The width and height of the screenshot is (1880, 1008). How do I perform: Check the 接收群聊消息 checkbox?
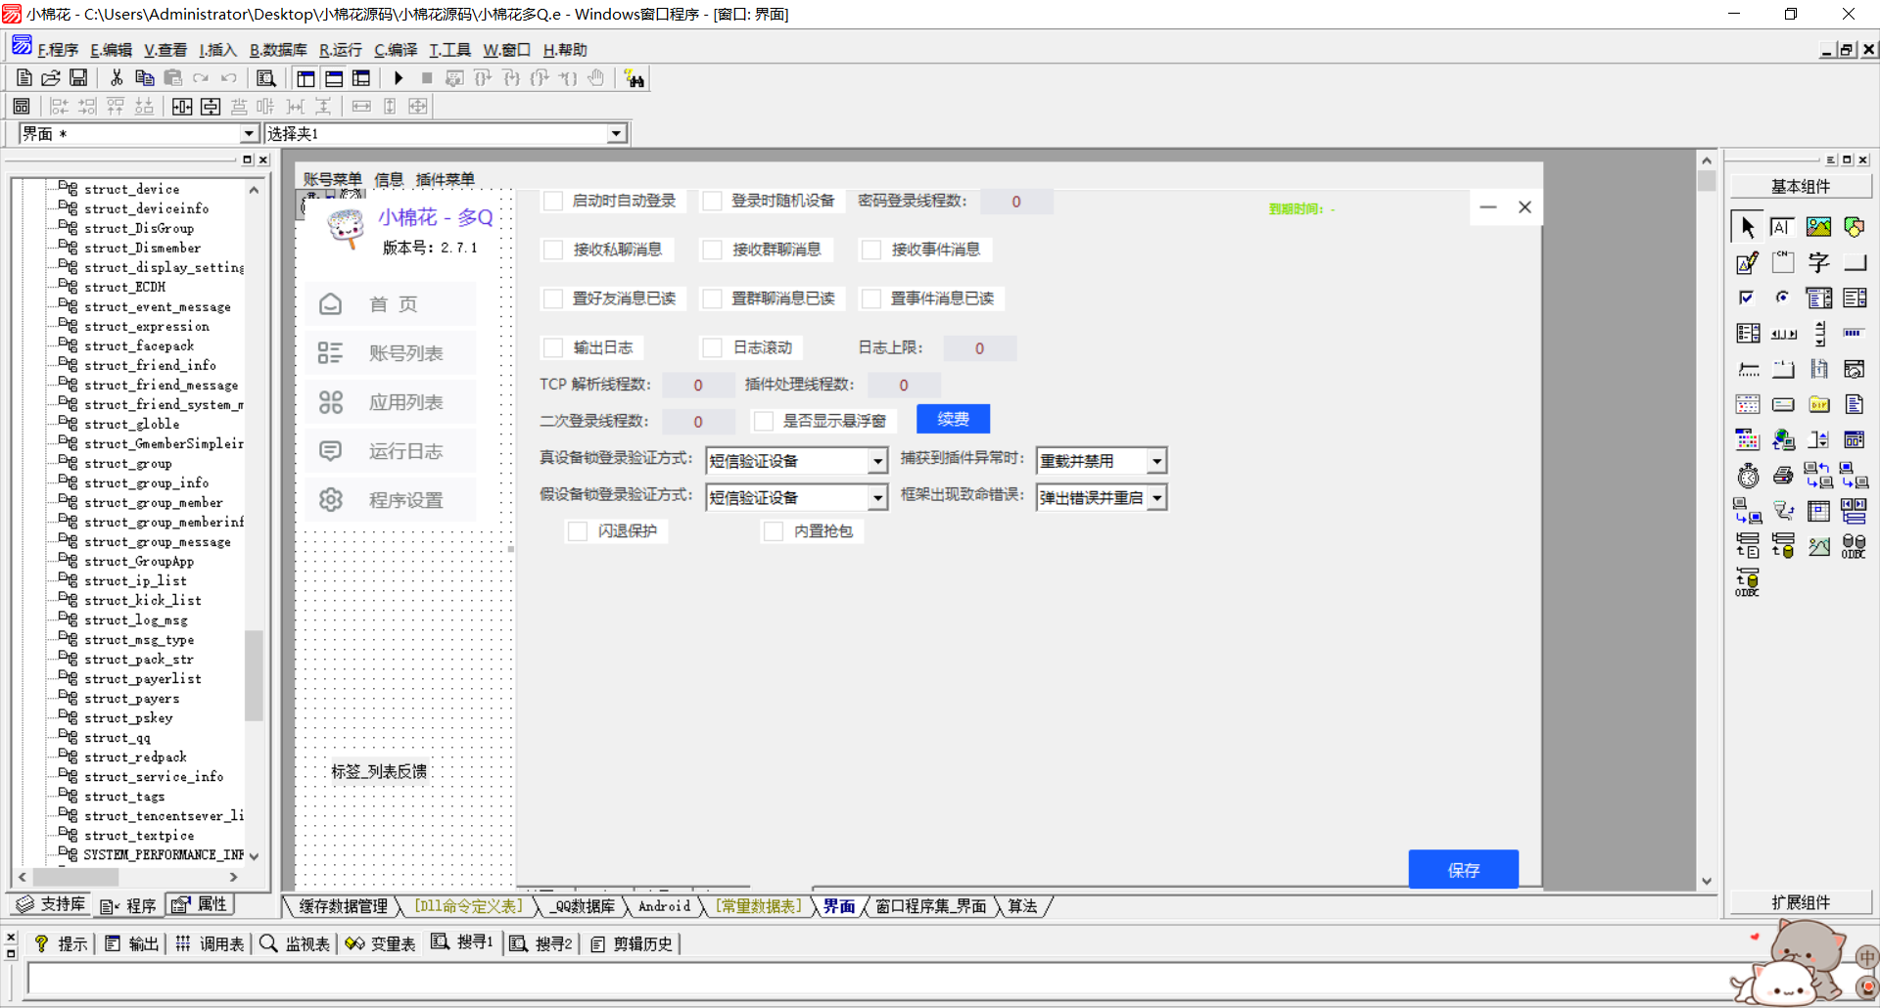tap(713, 250)
